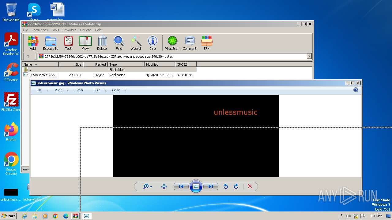Sort by Packed column header
This screenshot has width=392, height=220.
pos(95,64)
